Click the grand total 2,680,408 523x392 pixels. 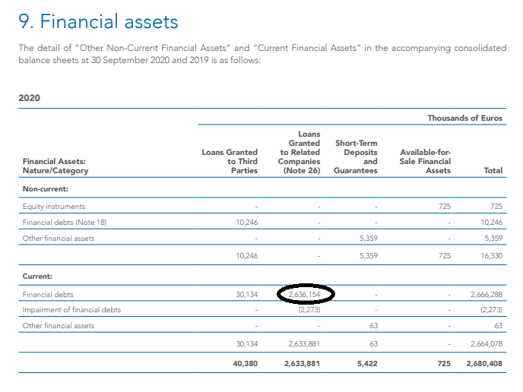tap(484, 364)
